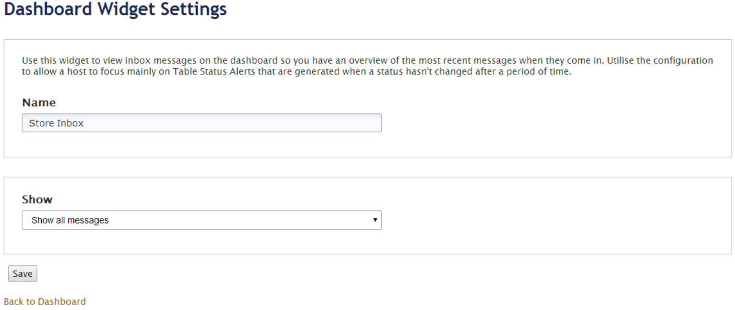735x310 pixels.
Task: Click the Name field label
Action: pos(39,103)
